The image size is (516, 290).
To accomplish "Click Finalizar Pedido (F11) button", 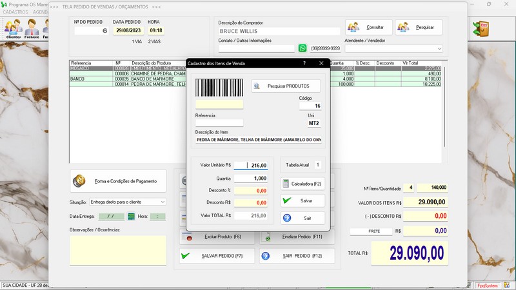I will point(297,237).
